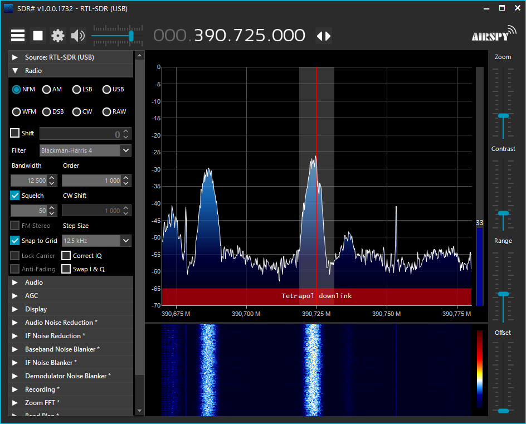
Task: Click the Contrast slider handle
Action: coord(503,213)
